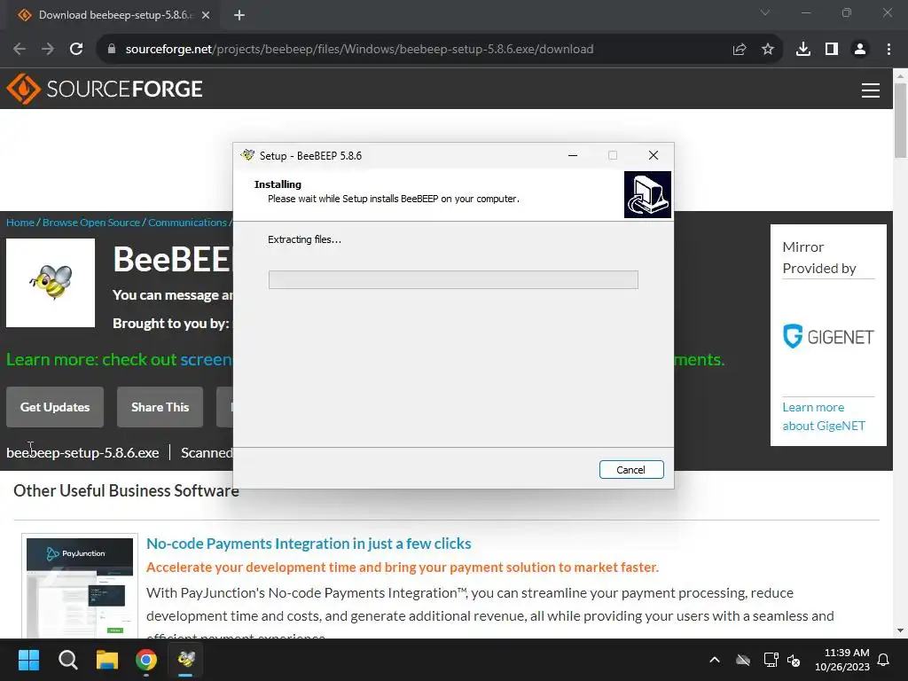Click the installer progress bar
The image size is (908, 681).
pos(453,279)
